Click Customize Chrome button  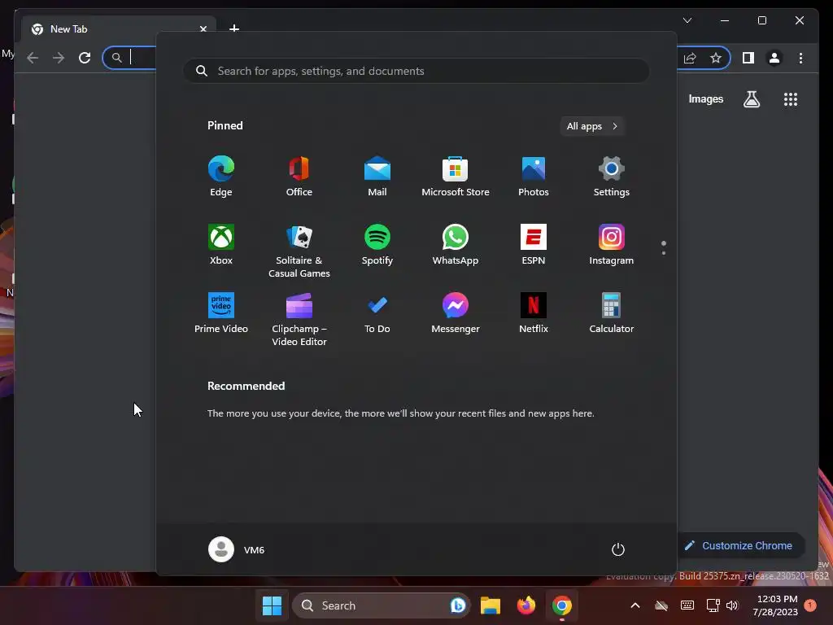740,545
